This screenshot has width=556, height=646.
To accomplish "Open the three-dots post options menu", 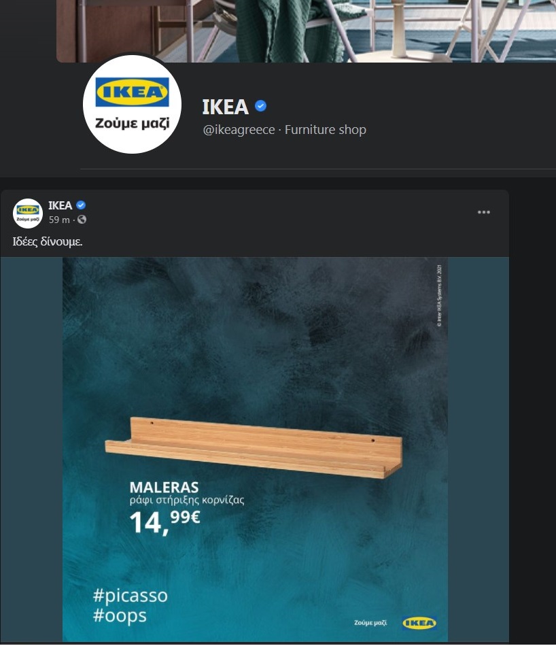I will (483, 212).
